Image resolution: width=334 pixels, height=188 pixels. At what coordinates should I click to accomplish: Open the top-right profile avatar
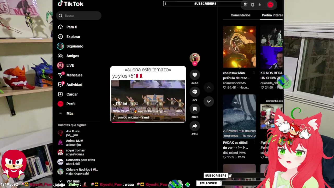point(270,5)
